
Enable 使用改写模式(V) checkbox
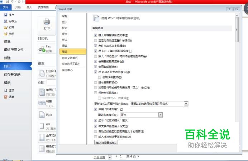[99, 77]
